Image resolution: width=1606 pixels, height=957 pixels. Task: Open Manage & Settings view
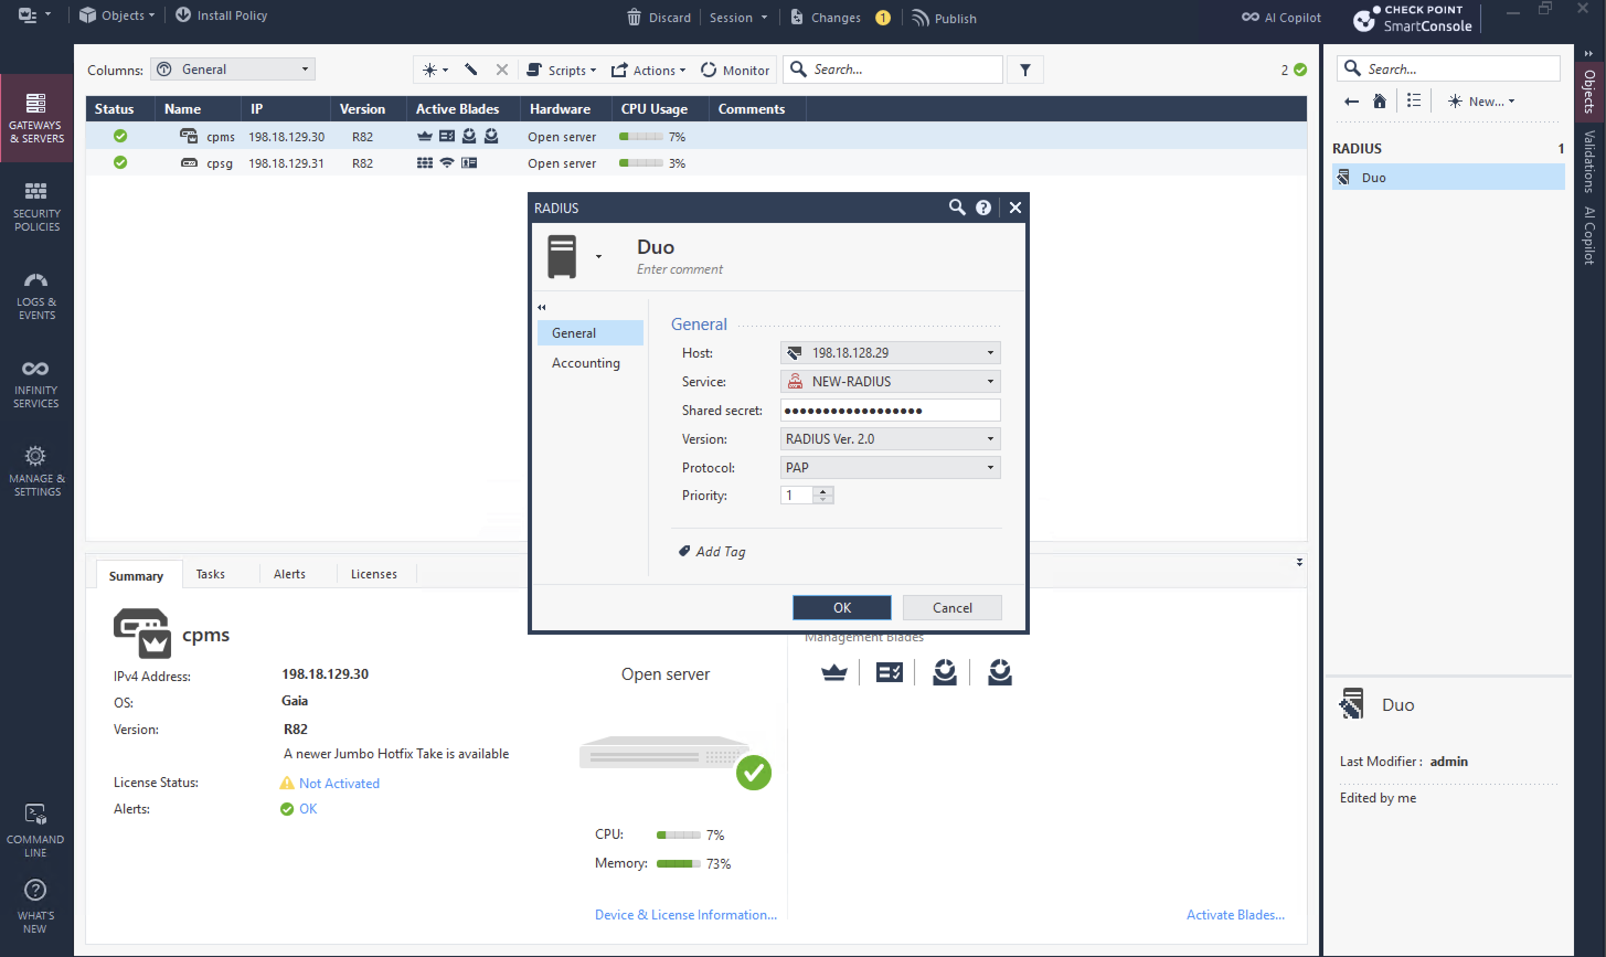(36, 471)
